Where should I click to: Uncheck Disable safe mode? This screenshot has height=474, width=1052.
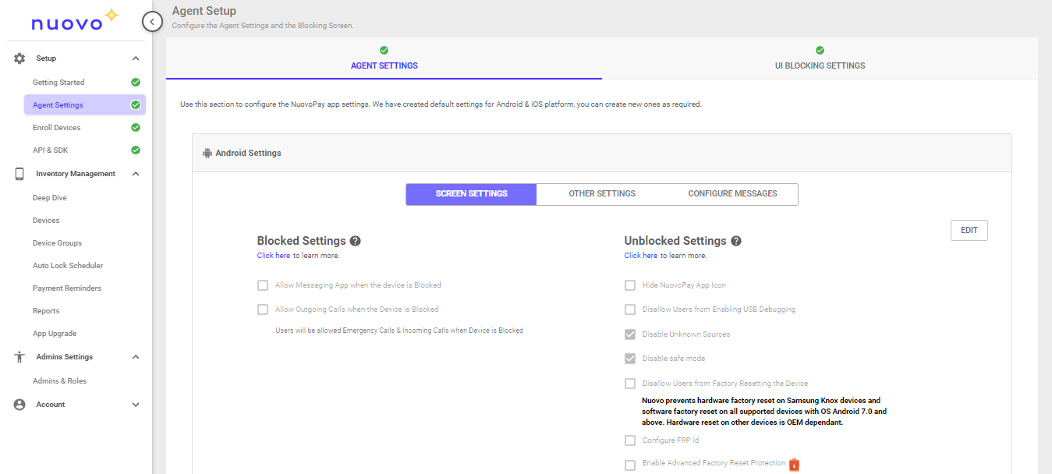[630, 359]
